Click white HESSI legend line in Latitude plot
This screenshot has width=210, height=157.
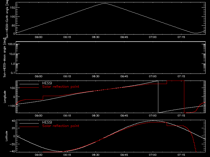coord(29,123)
